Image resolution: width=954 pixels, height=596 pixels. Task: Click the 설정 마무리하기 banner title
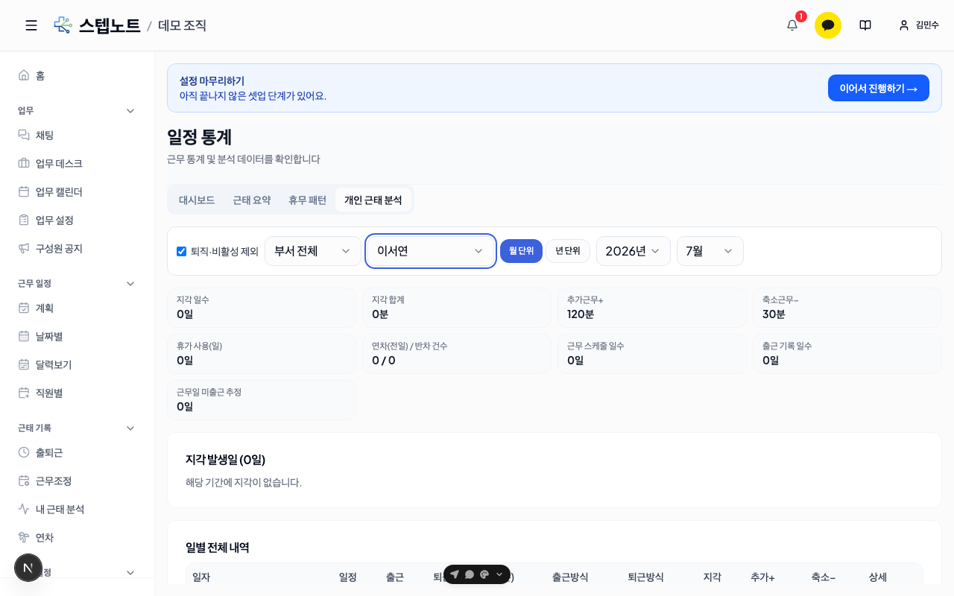pos(212,80)
